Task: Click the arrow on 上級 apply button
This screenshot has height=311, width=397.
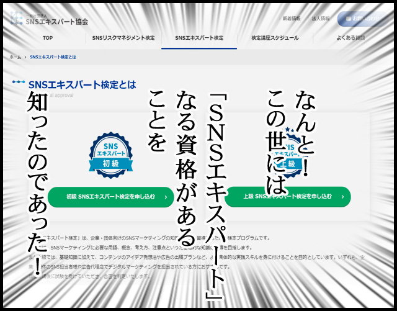Action: click(x=341, y=197)
